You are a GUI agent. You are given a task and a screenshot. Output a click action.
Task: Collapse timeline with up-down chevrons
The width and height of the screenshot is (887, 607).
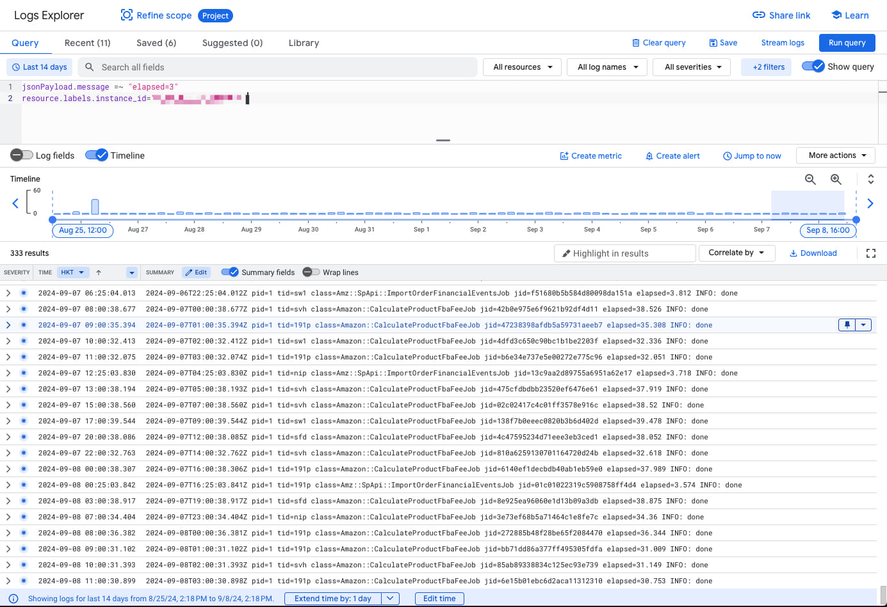(x=871, y=179)
